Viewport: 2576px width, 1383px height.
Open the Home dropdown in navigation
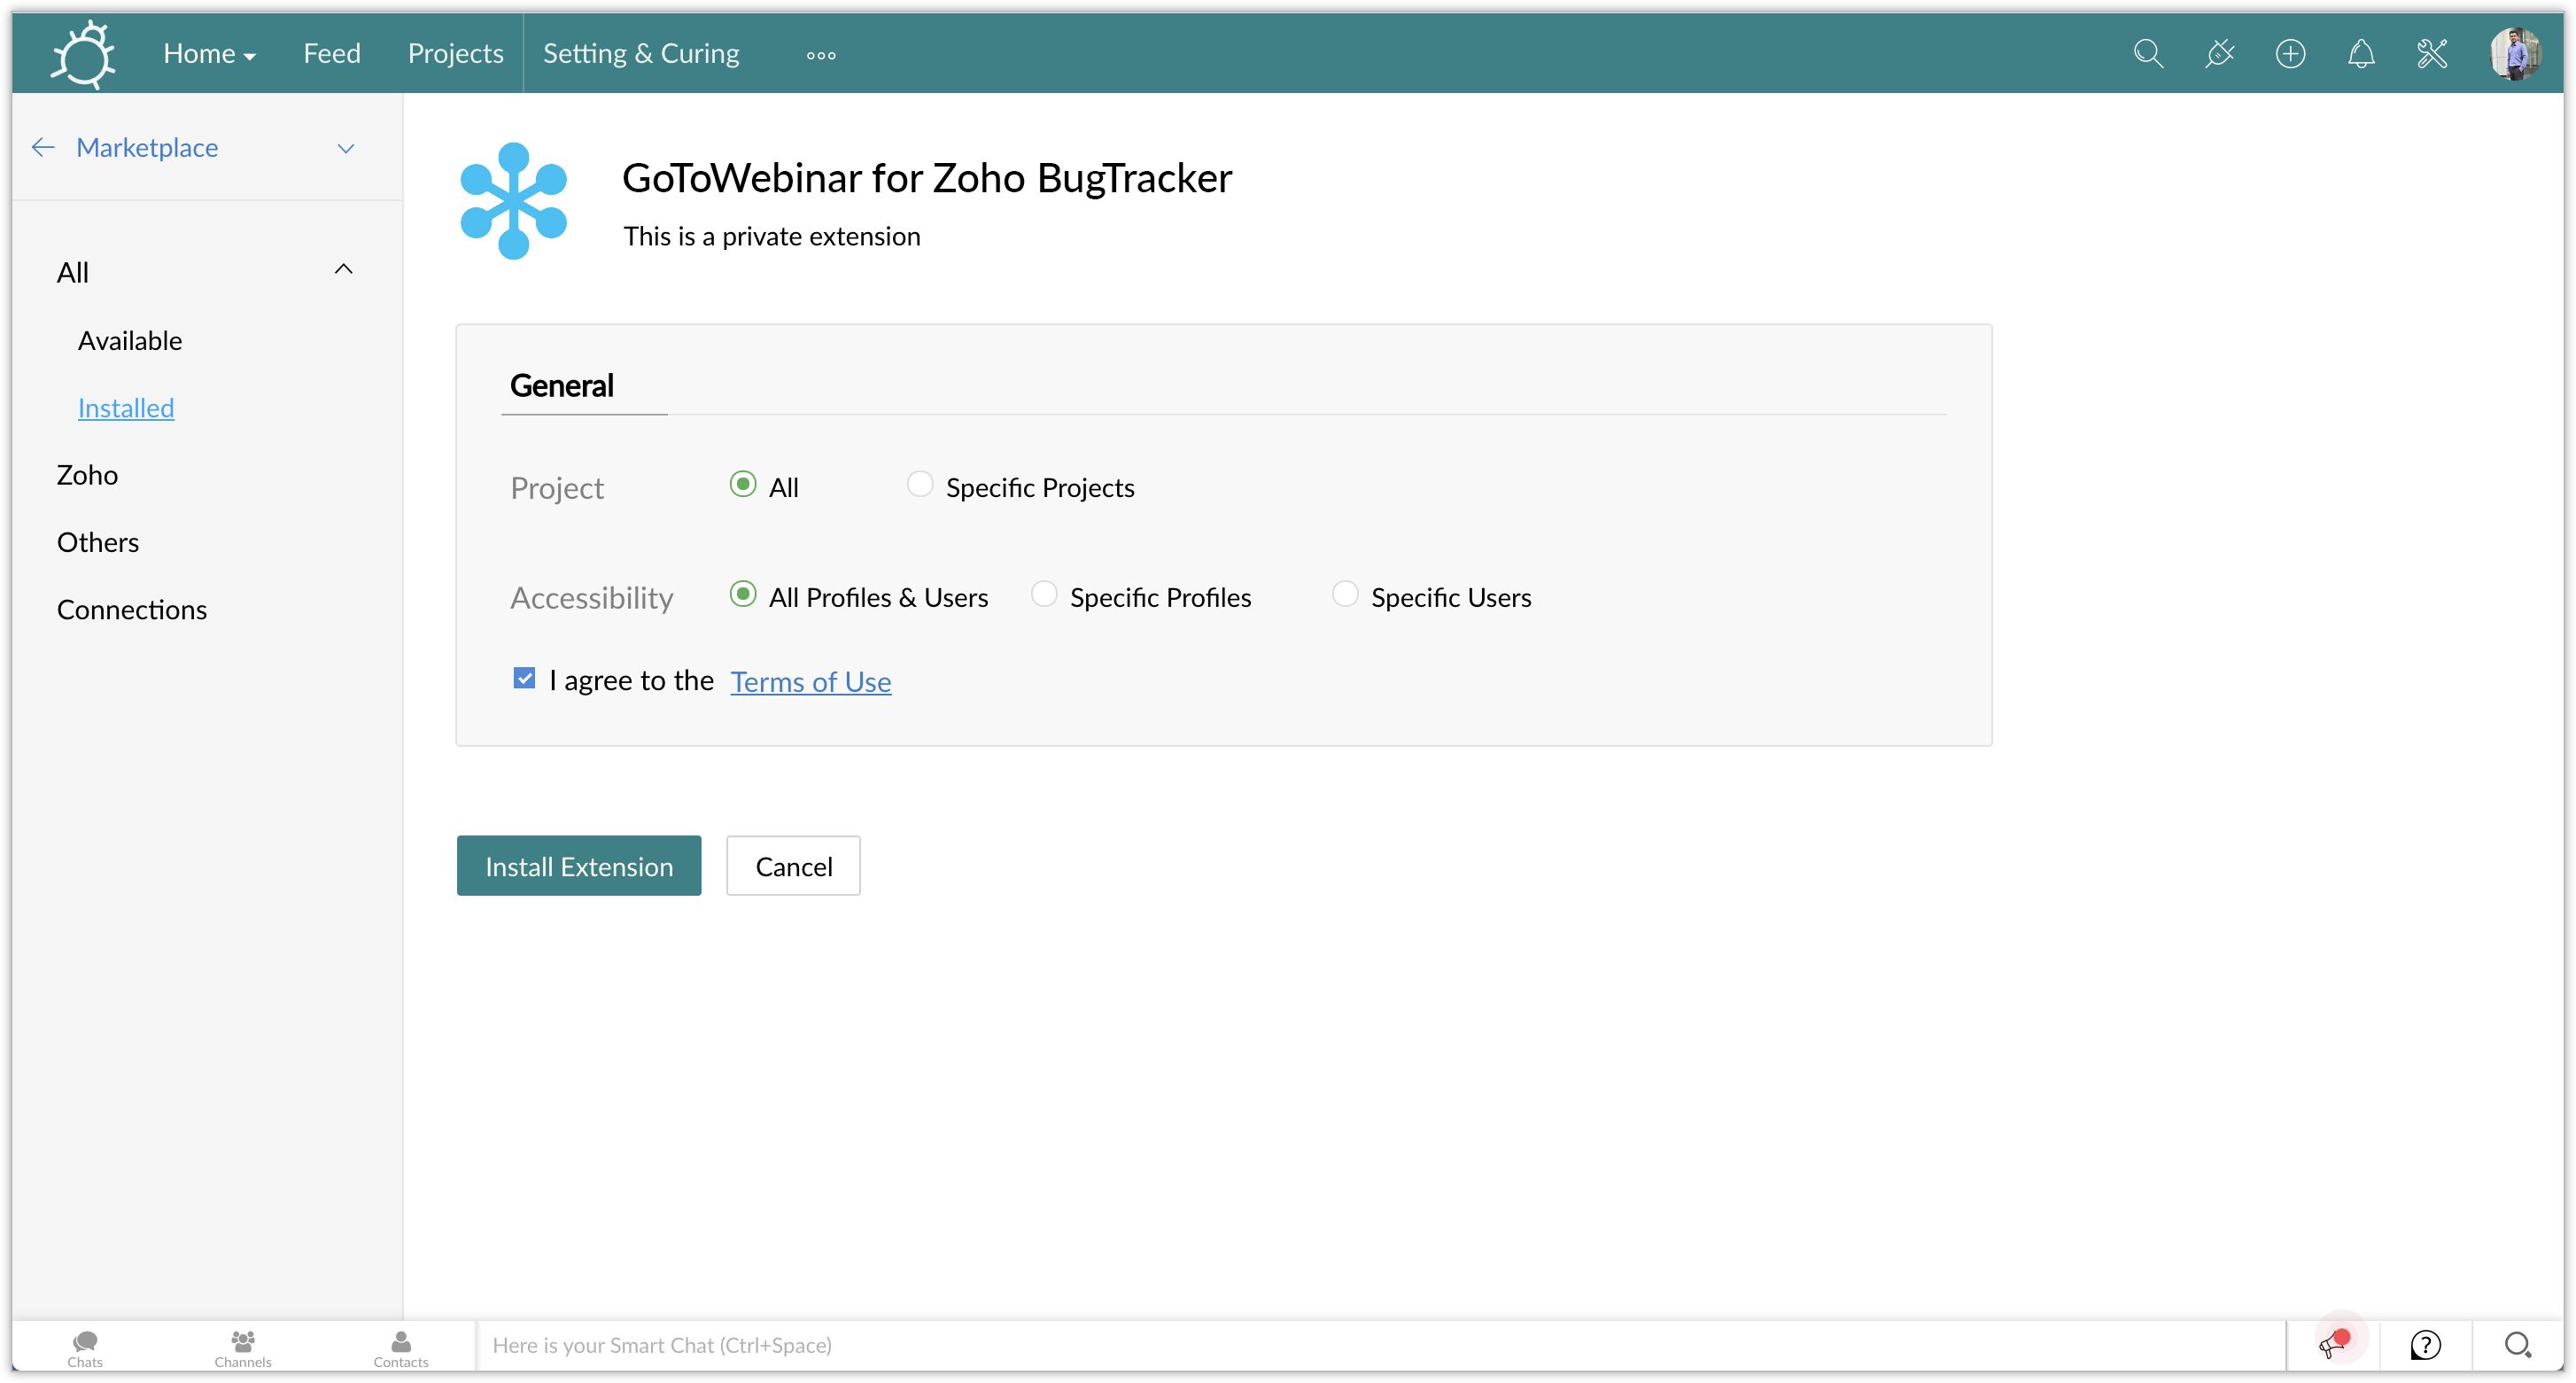[209, 54]
